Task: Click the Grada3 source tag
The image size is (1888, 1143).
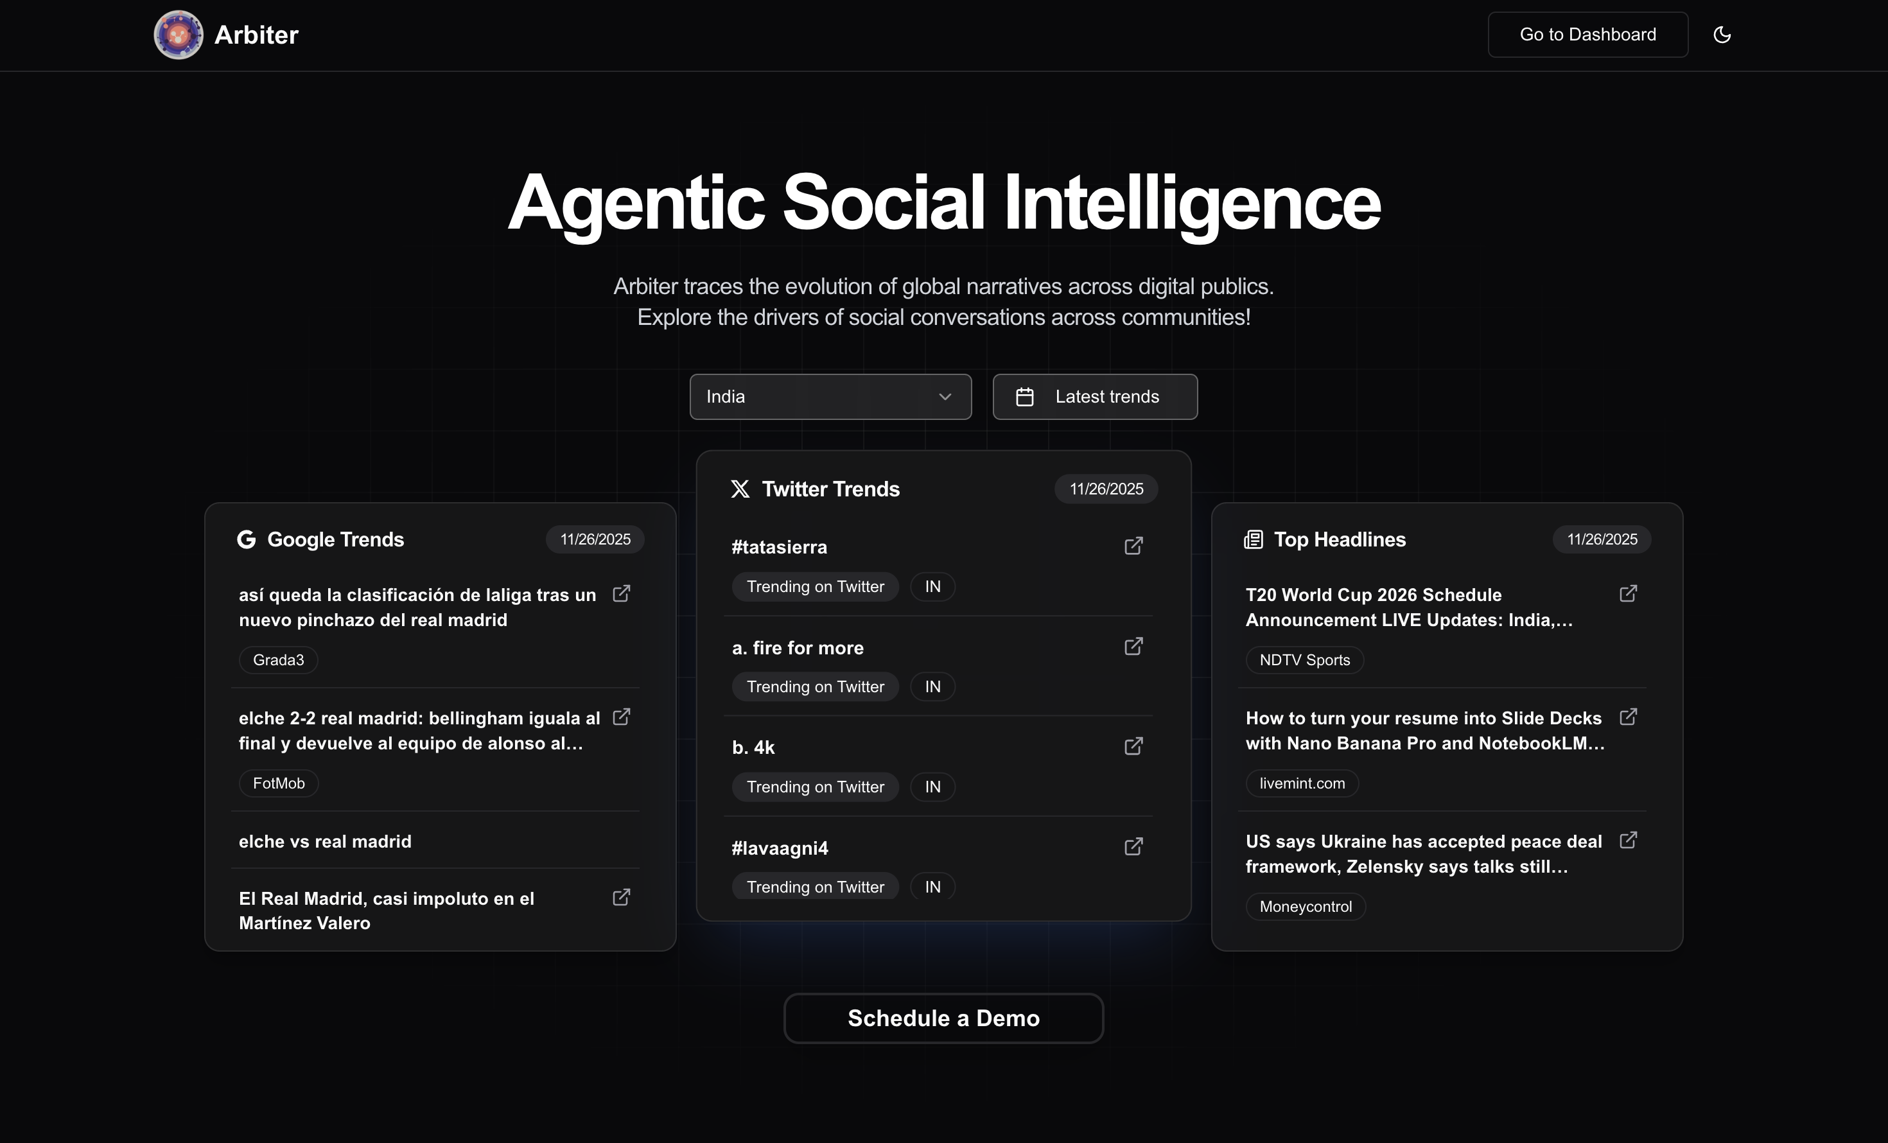Action: click(x=278, y=660)
